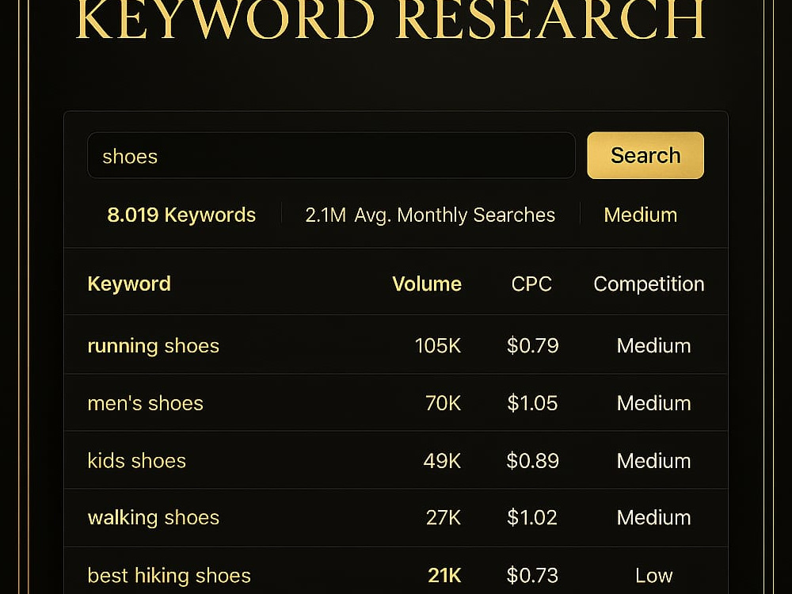Click the Low competition value
The width and height of the screenshot is (792, 594).
(x=654, y=575)
